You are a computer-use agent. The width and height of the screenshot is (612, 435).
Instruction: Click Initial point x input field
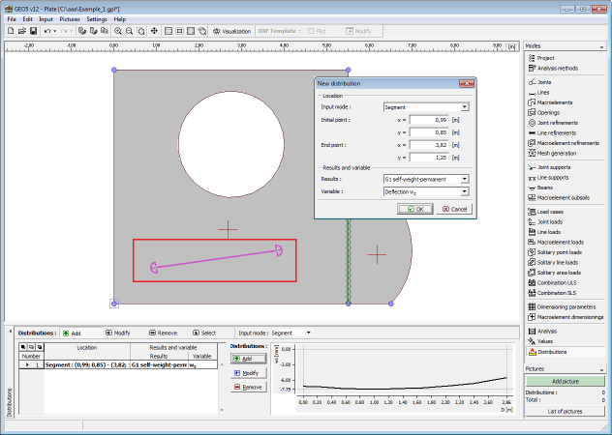click(430, 120)
